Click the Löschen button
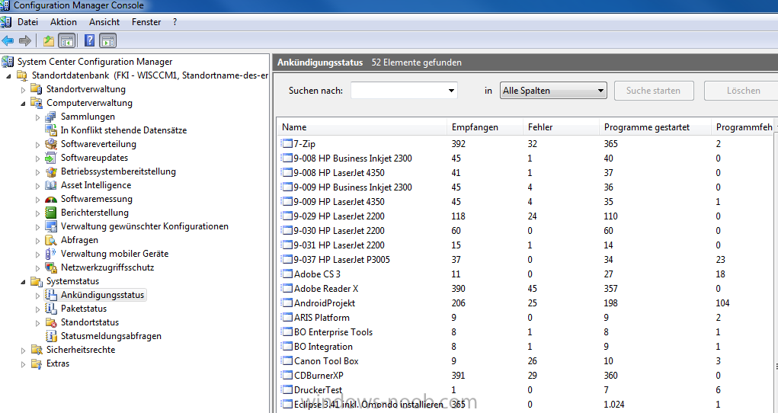 click(x=743, y=91)
